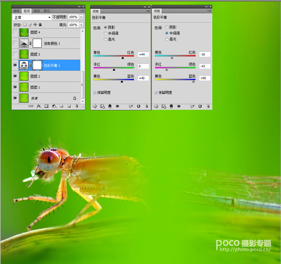Hide the 背景 layer via eye icon
The width and height of the screenshot is (281, 264).
(15, 98)
